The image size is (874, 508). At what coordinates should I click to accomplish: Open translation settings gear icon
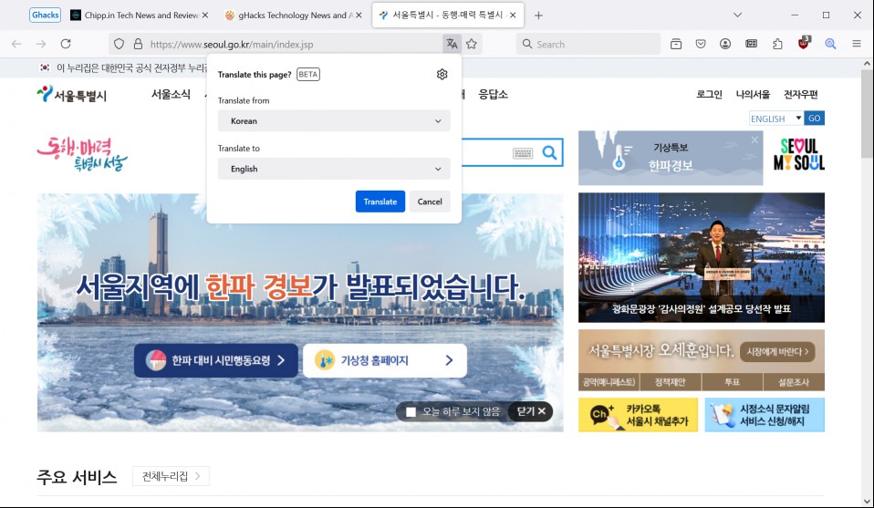pyautogui.click(x=442, y=74)
